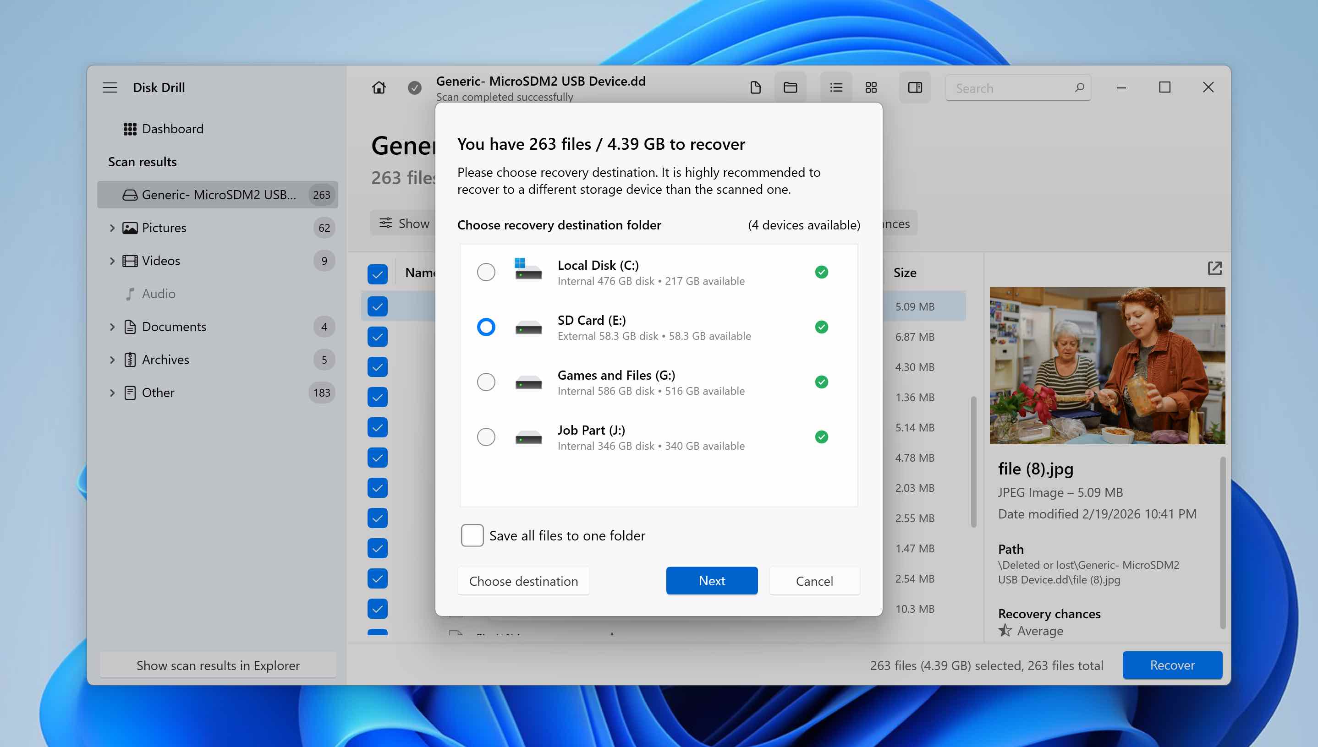Toggle the preview panel icon
This screenshot has height=747, width=1318.
coord(915,87)
